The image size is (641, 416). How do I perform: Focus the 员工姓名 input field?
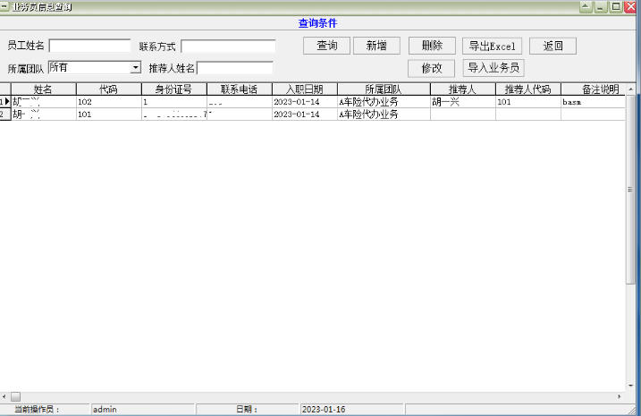pos(89,46)
